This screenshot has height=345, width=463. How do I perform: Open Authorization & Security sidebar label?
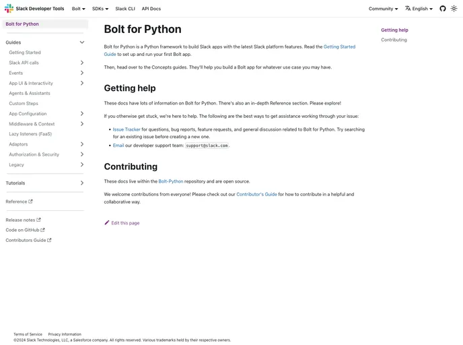coord(34,154)
